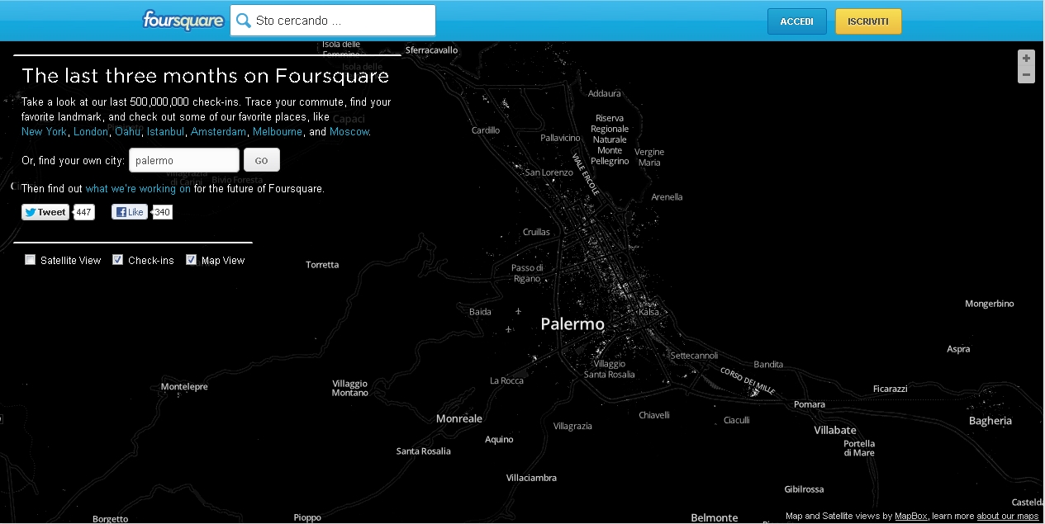Image resolution: width=1045 pixels, height=524 pixels.
Task: Click the Kalsa district label
Action: click(649, 312)
